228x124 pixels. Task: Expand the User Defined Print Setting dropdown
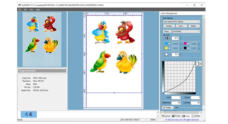pos(182,22)
